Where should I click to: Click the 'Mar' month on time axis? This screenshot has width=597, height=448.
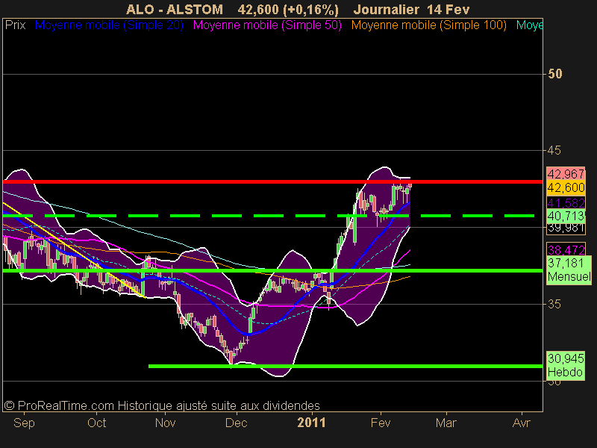[x=446, y=423]
